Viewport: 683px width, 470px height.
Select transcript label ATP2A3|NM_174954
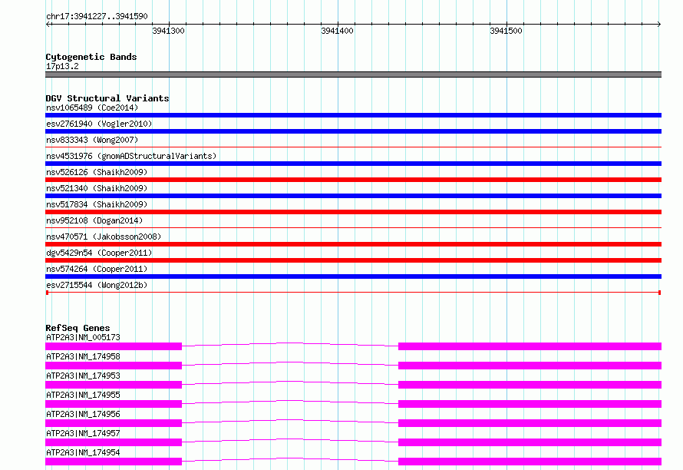pos(83,452)
